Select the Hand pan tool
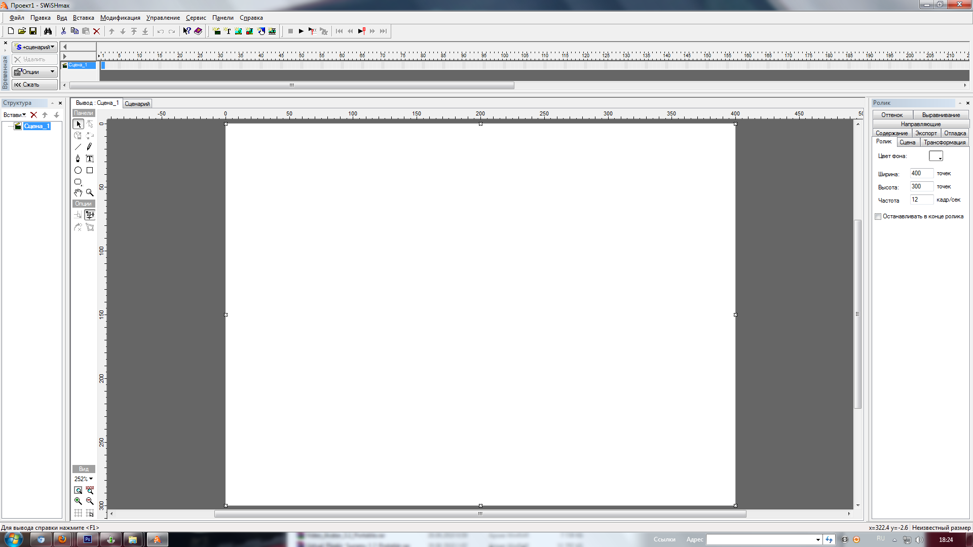The height and width of the screenshot is (547, 973). (78, 192)
